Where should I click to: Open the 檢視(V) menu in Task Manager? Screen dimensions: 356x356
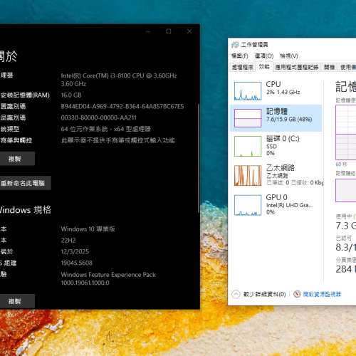point(289,56)
